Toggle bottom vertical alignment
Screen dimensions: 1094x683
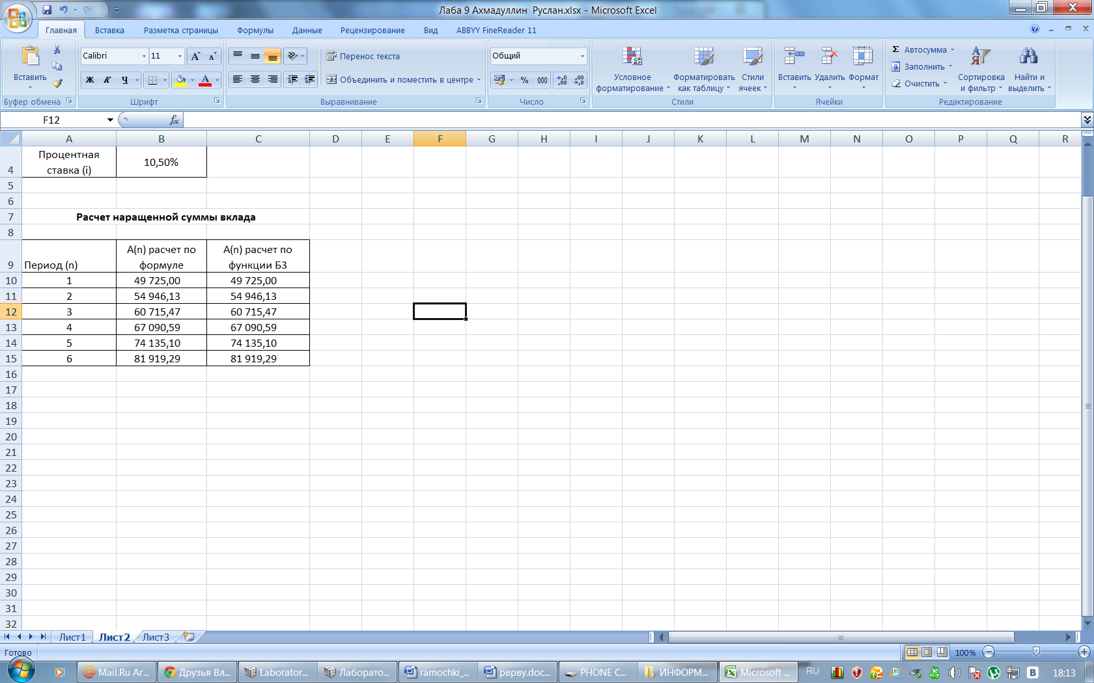272,56
